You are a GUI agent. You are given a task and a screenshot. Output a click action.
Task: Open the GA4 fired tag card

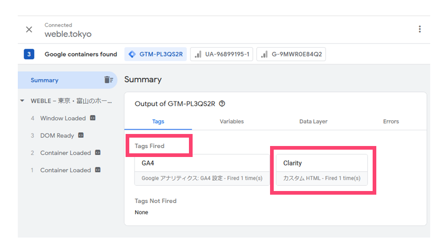click(202, 170)
